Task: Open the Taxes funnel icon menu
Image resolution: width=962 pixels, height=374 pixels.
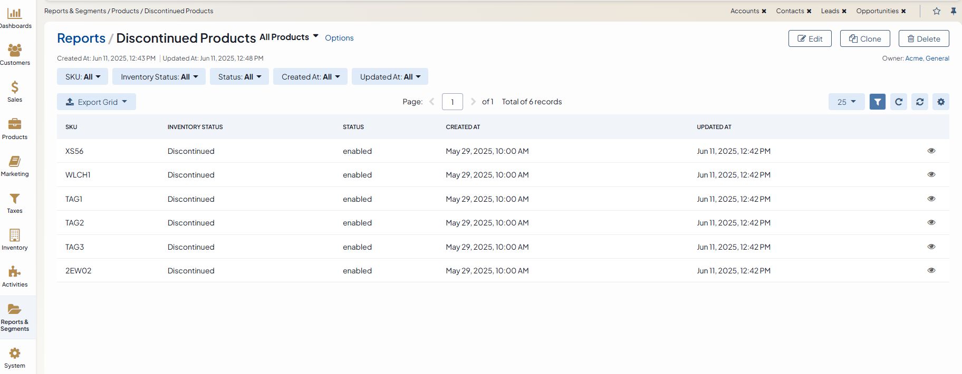Action: (x=15, y=203)
